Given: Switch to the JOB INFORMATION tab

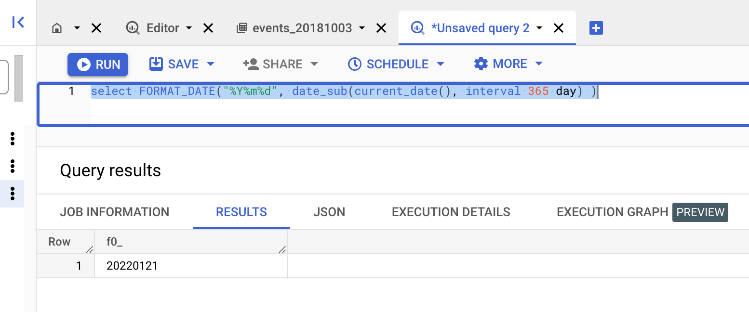Looking at the screenshot, I should [x=114, y=212].
